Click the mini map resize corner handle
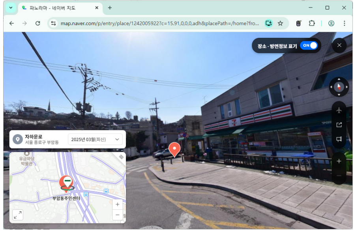 pos(122,156)
